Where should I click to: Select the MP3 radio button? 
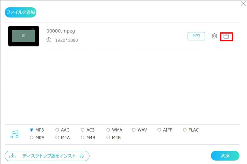pos(31,130)
